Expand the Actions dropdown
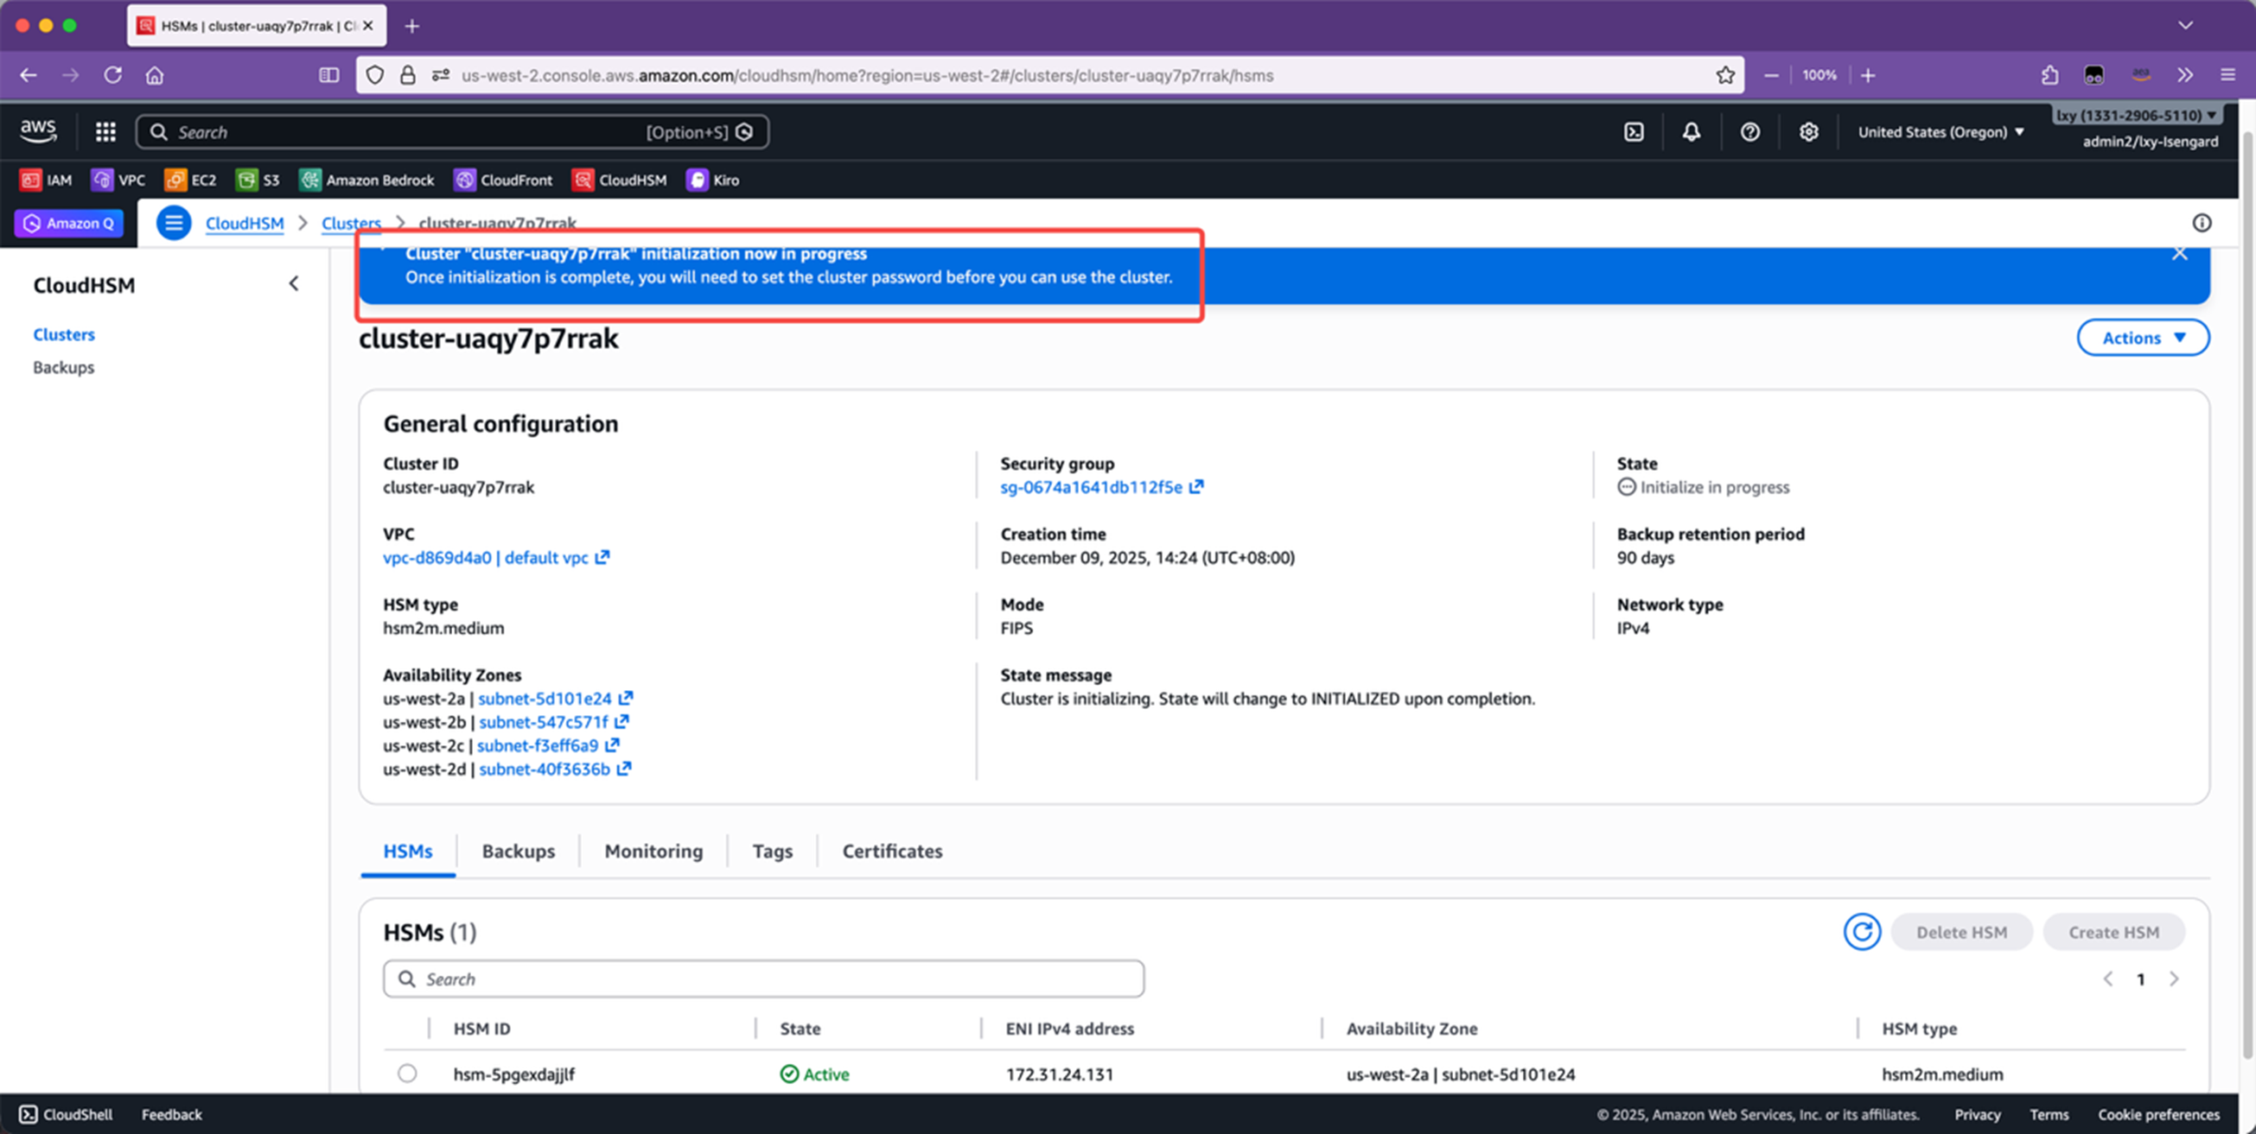The image size is (2256, 1134). click(2142, 338)
